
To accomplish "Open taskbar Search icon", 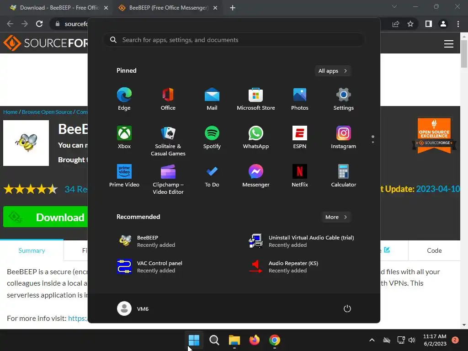I will tap(214, 340).
